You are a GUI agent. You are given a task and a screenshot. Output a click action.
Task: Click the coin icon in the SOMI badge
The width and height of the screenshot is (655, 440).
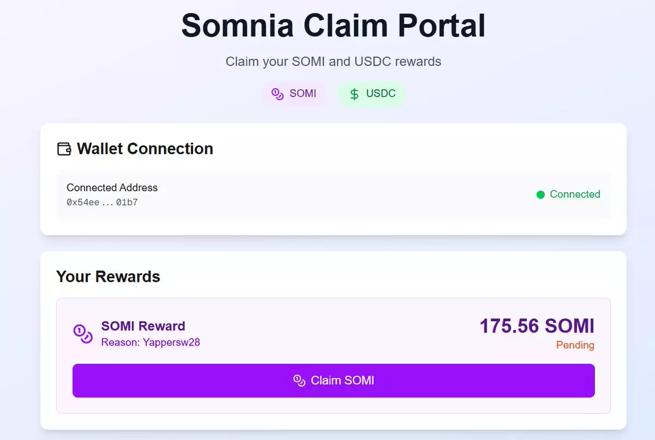pyautogui.click(x=278, y=94)
